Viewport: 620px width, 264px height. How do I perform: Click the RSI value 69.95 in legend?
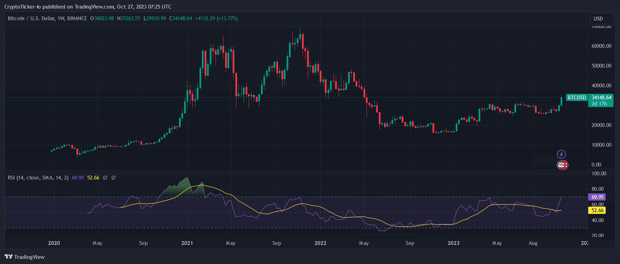(x=78, y=178)
